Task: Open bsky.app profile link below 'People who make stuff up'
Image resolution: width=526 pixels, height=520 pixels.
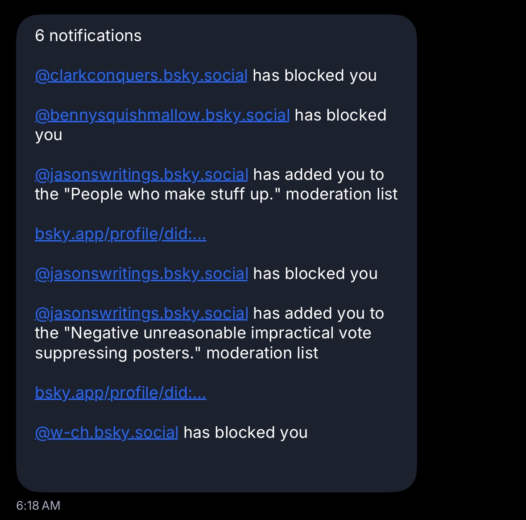Action: 120,233
